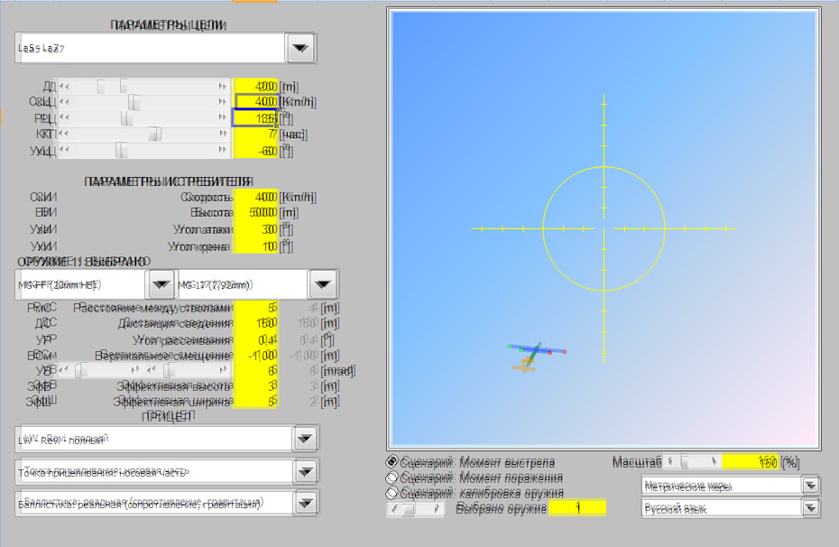Click the Масштаб slider thumb
This screenshot has height=547, width=839.
[684, 461]
